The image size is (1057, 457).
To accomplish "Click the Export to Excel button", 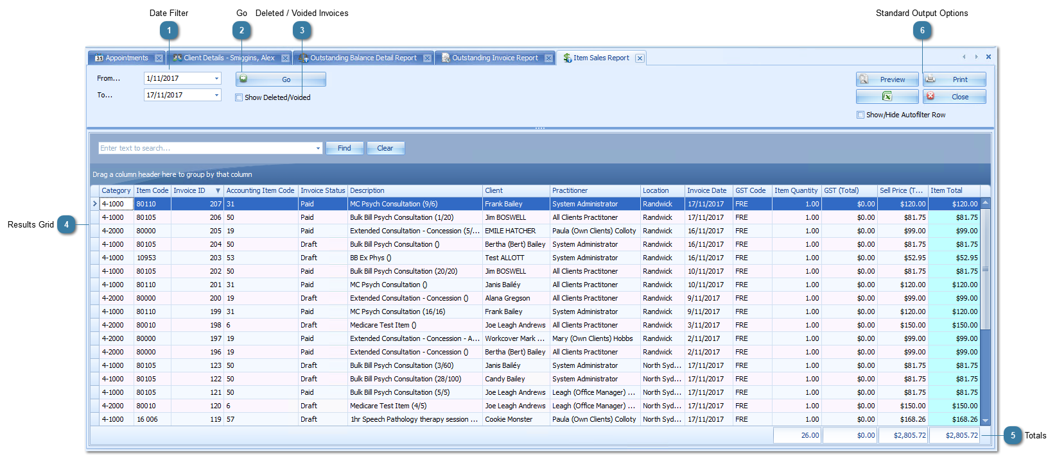I will click(887, 96).
